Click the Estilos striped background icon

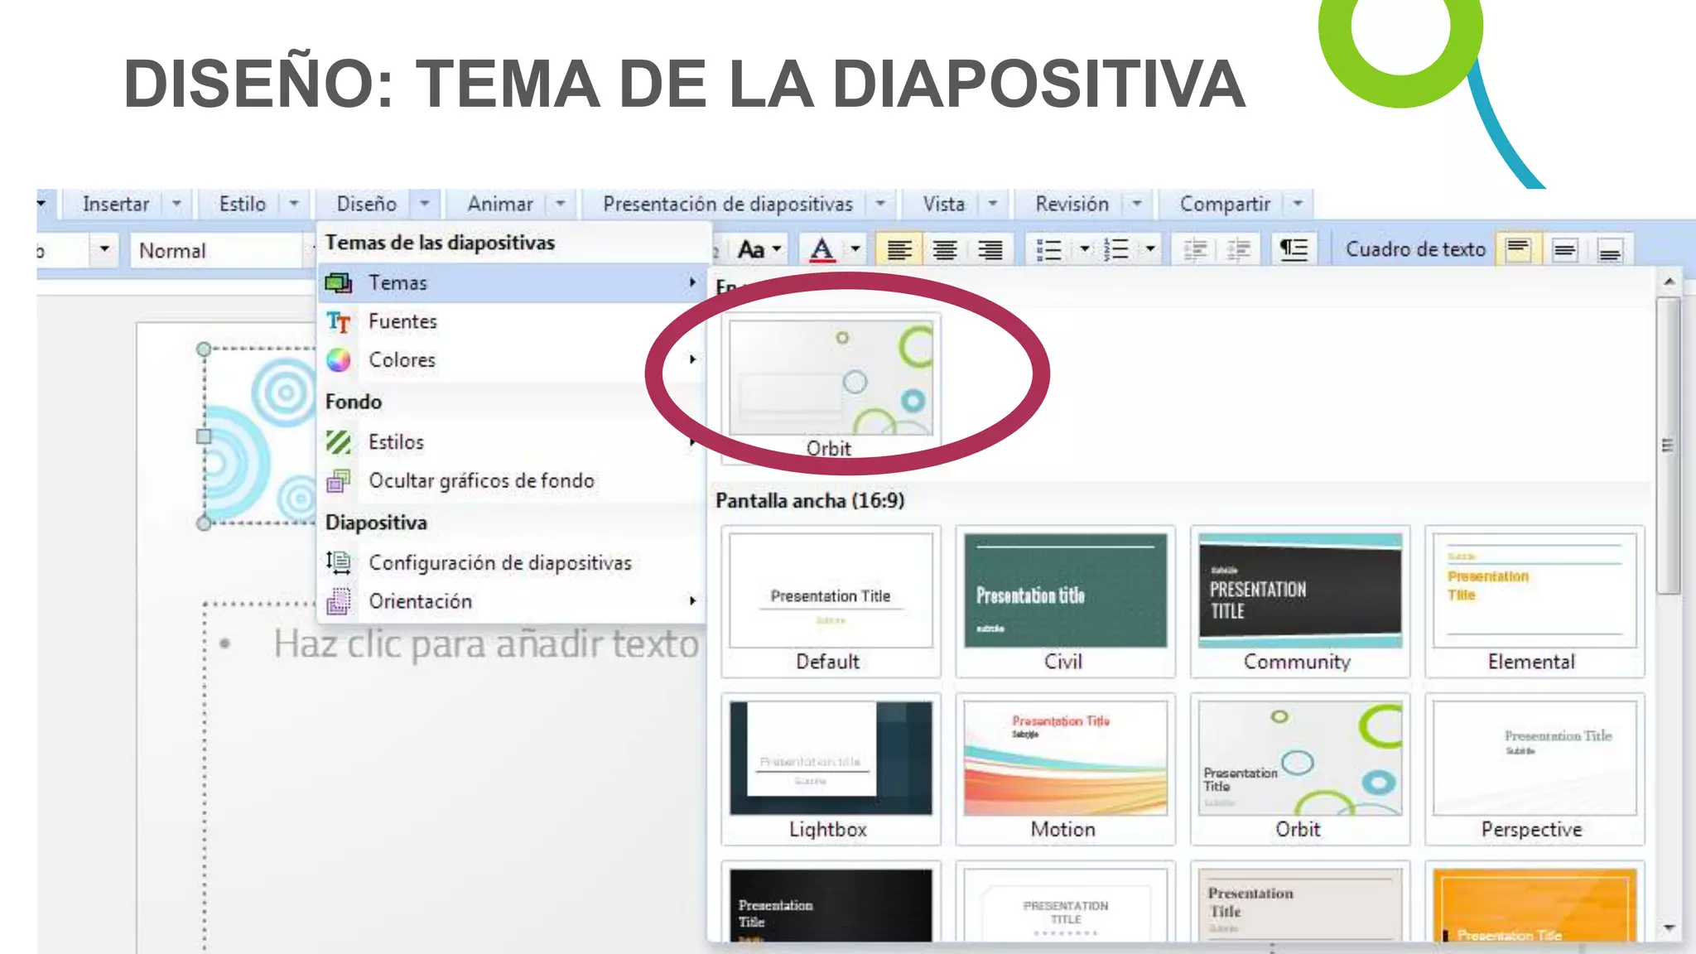click(x=339, y=442)
